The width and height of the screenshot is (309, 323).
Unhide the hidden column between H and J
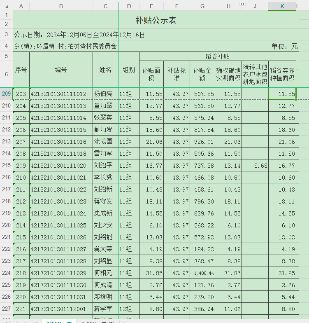coord(242,4)
